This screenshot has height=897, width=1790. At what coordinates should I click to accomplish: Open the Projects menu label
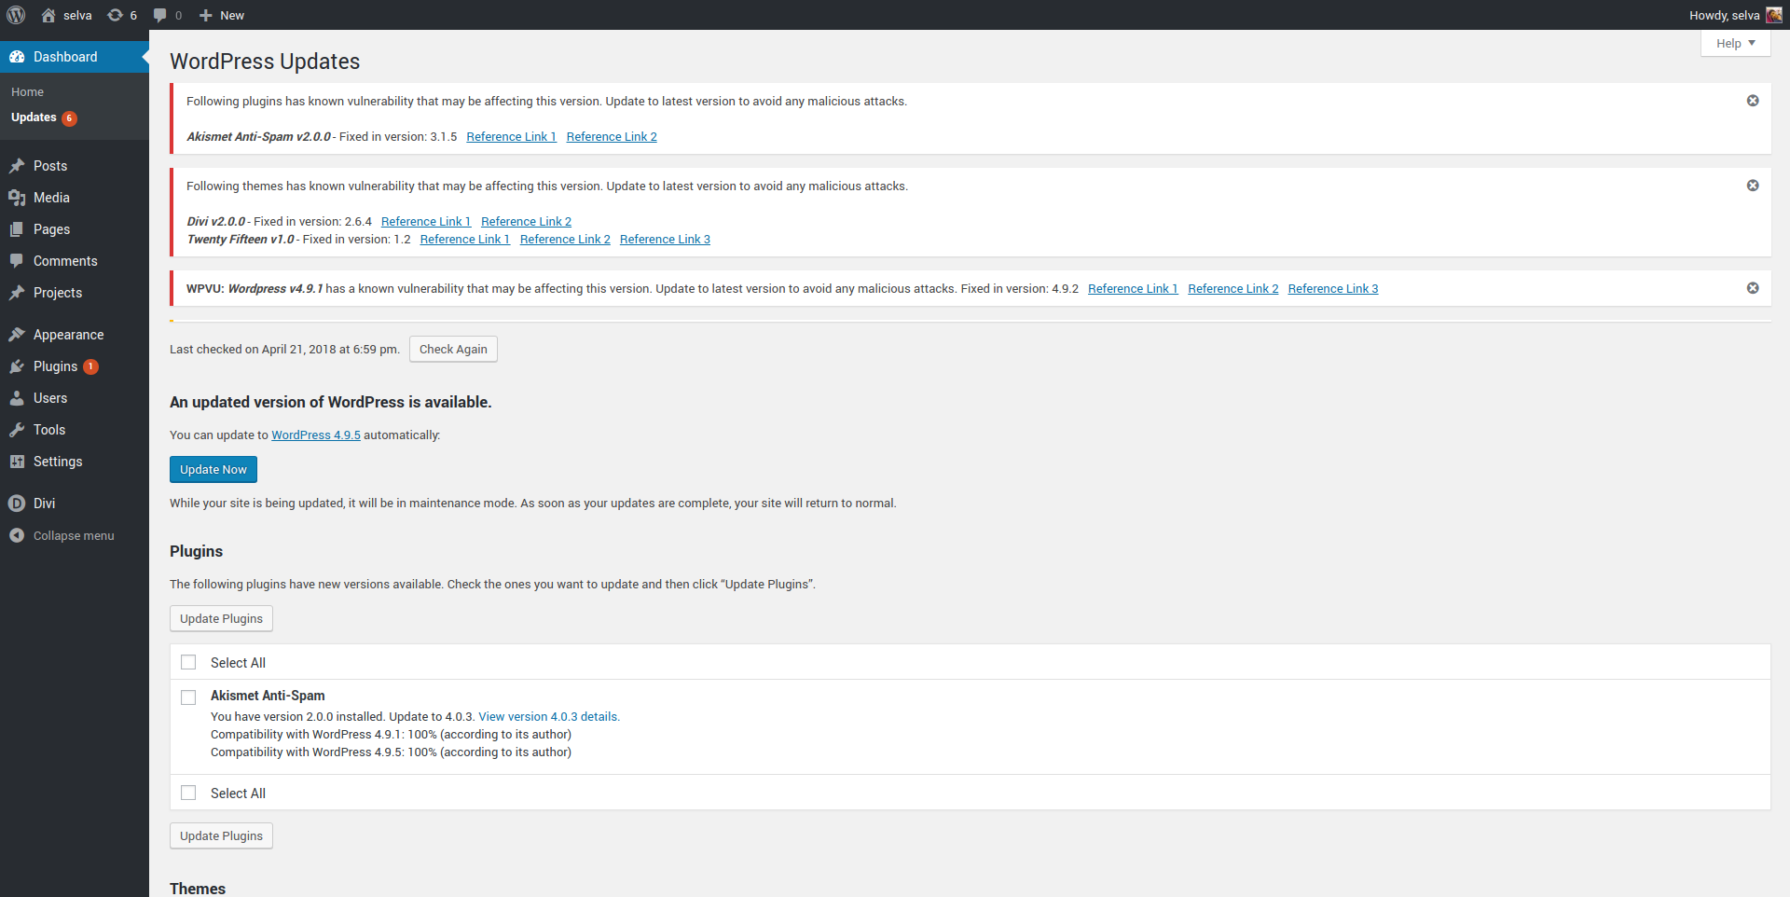(x=58, y=293)
